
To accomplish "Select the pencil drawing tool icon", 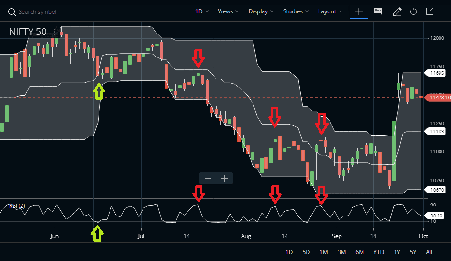I will [x=397, y=11].
